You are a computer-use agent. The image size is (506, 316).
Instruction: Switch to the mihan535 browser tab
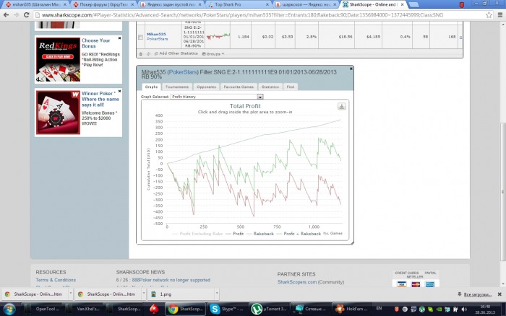point(35,4)
